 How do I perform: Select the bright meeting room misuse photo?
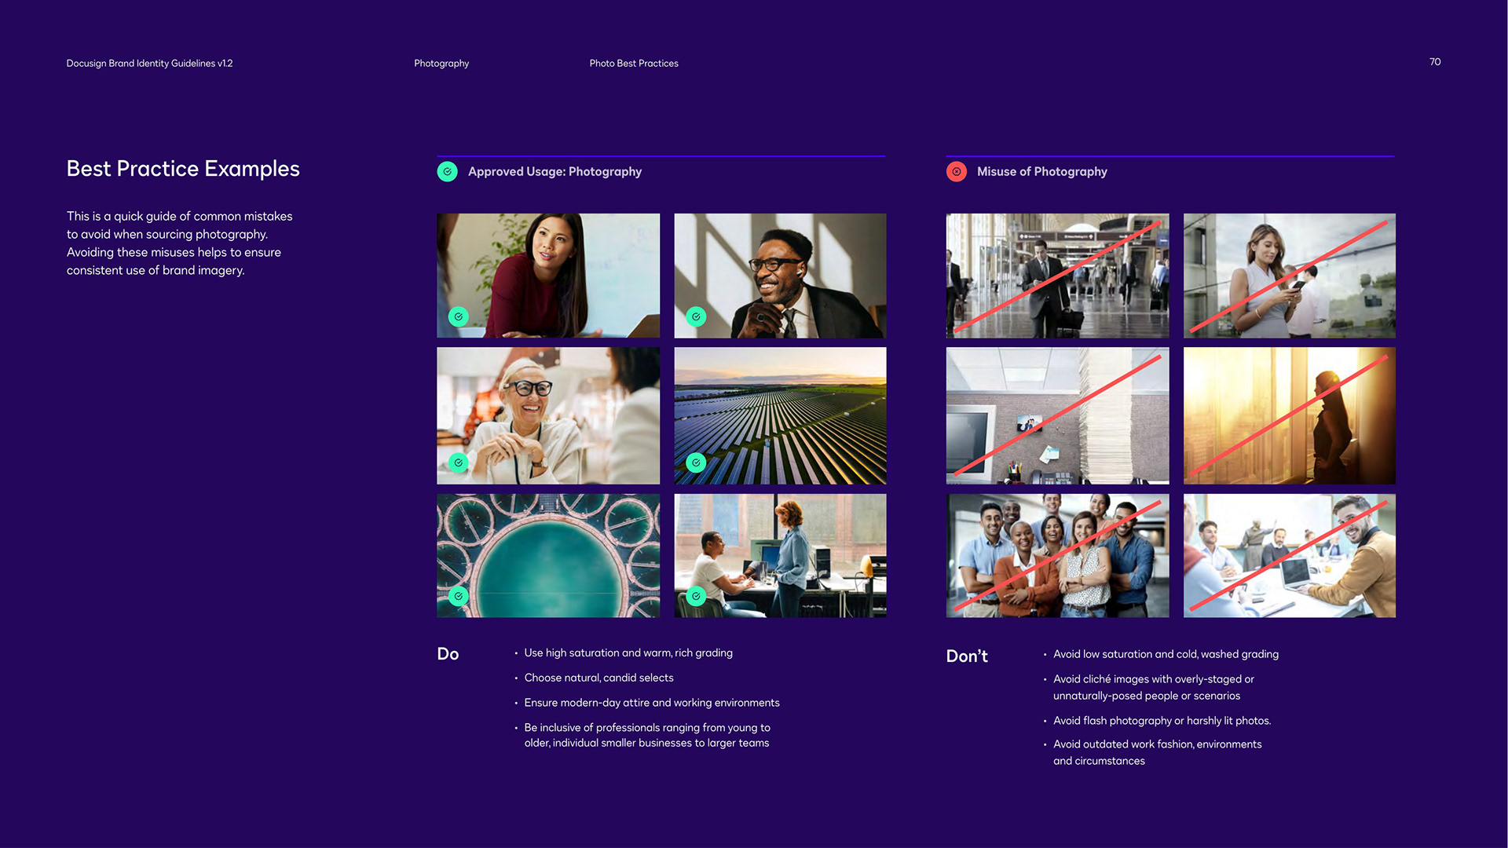1289,555
